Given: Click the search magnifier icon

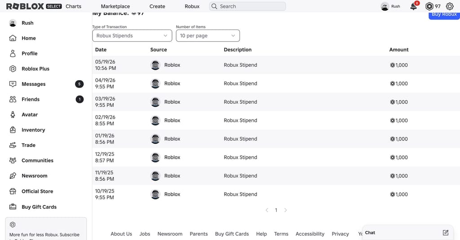Looking at the screenshot, I should point(214,6).
